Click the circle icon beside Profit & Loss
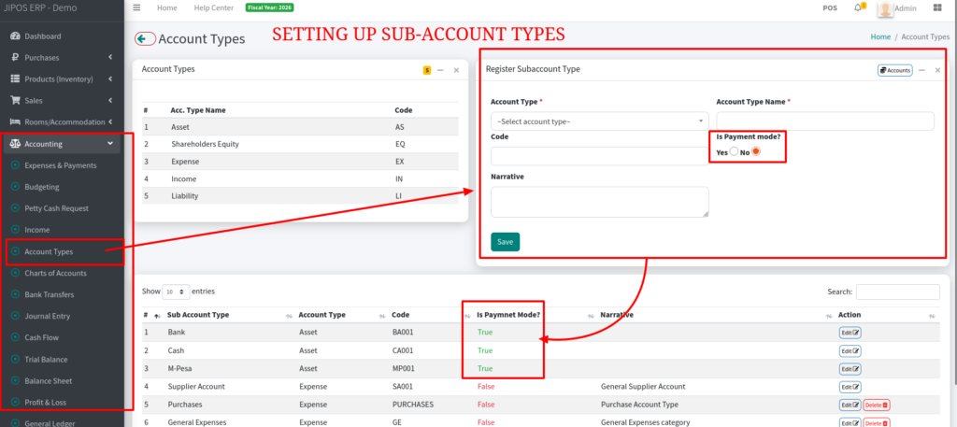 [15, 402]
